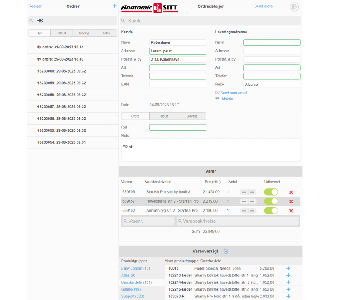
Task: Open order HS230054
Action: click(73, 142)
